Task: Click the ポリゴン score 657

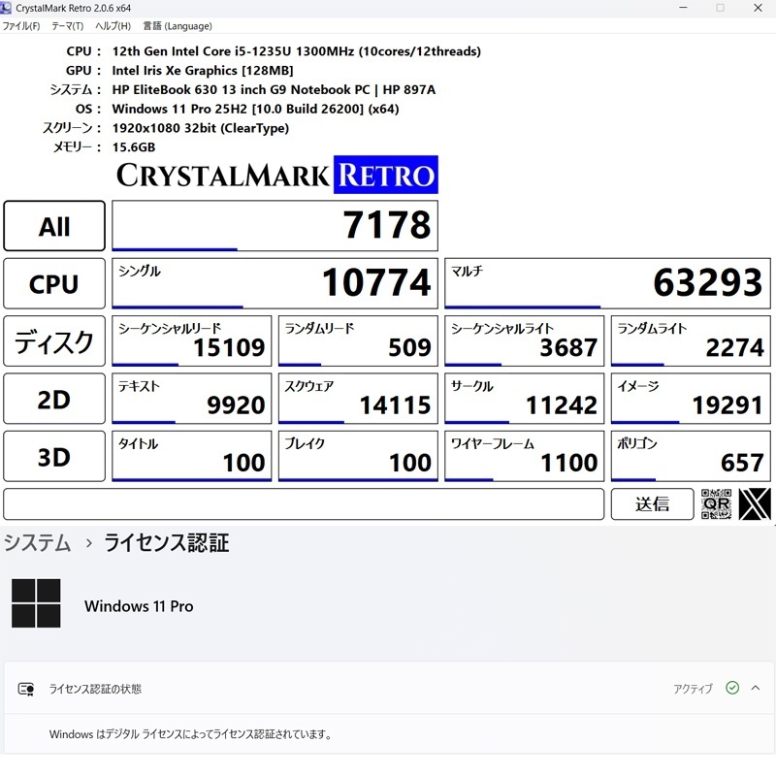Action: (691, 456)
